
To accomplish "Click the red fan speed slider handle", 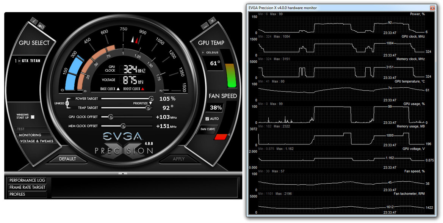I will [221, 137].
